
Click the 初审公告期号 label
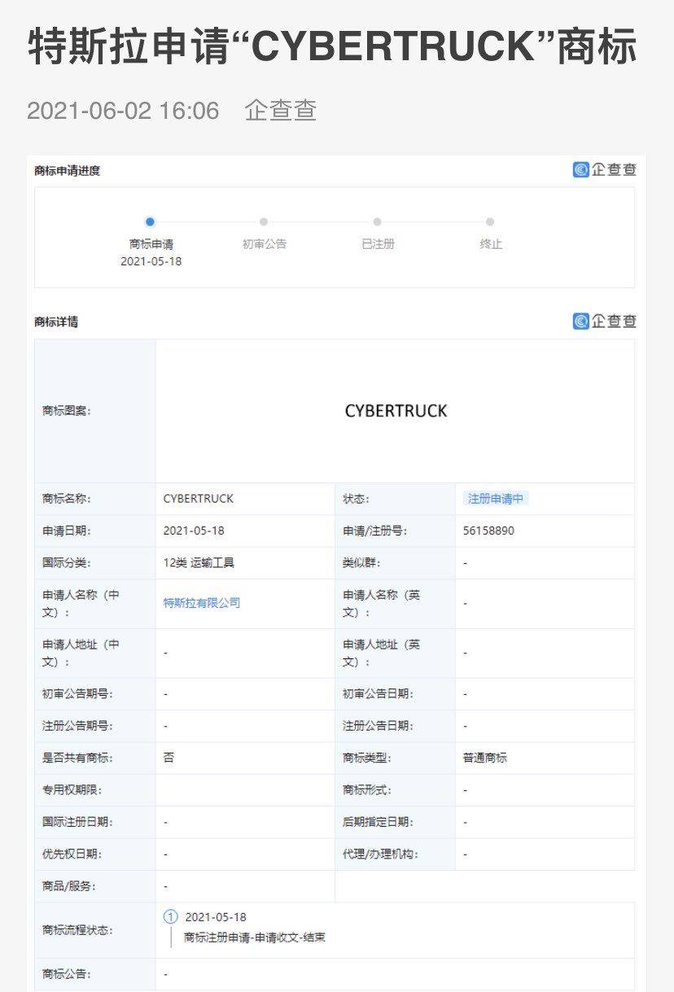tap(77, 694)
